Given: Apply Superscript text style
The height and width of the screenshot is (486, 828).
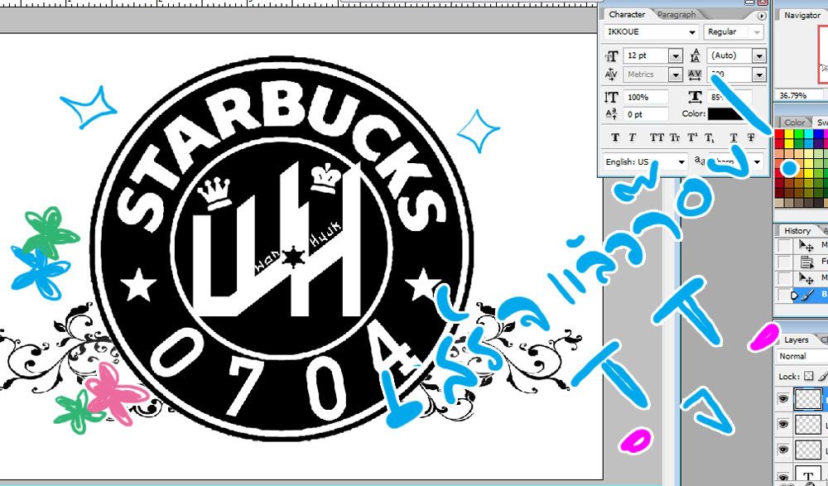Looking at the screenshot, I should click(693, 137).
